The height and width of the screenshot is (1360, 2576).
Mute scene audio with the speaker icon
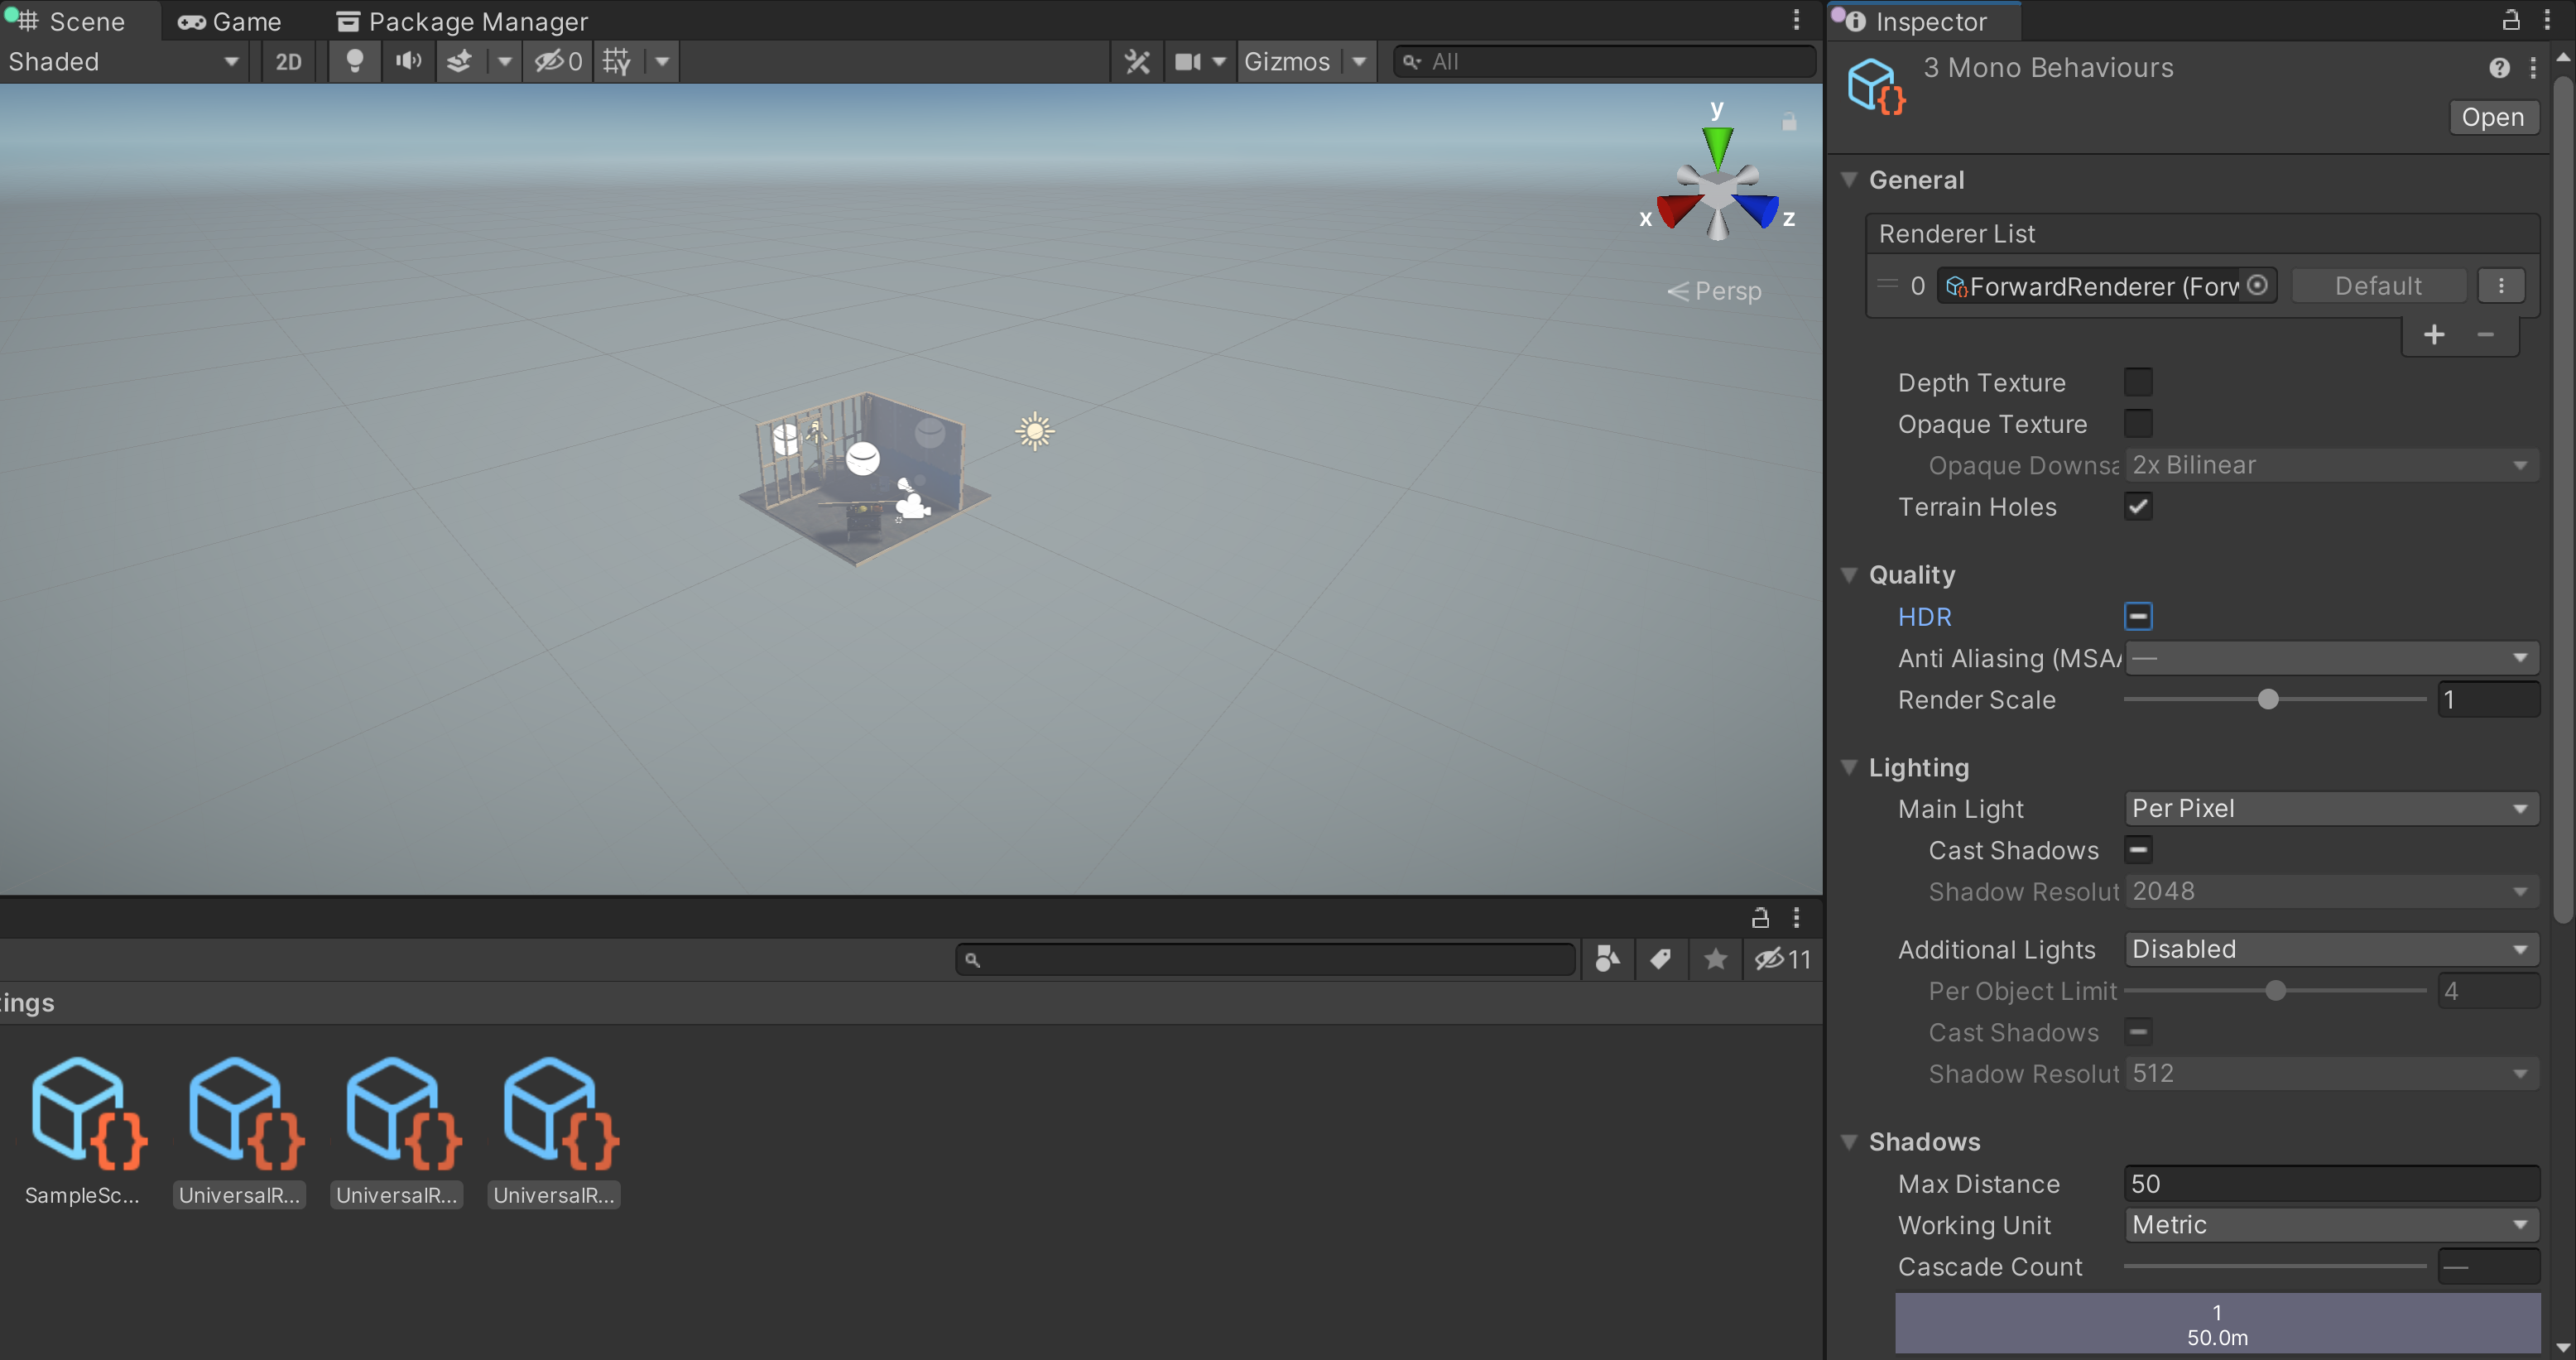point(408,62)
